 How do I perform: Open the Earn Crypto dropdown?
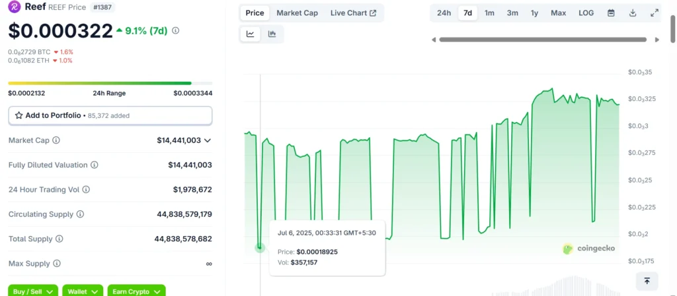point(136,291)
